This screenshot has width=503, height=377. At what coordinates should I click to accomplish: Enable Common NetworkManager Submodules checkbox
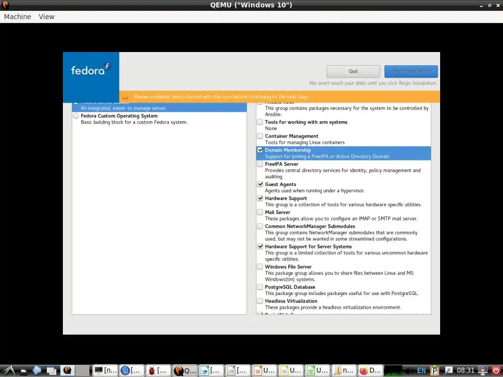point(260,226)
